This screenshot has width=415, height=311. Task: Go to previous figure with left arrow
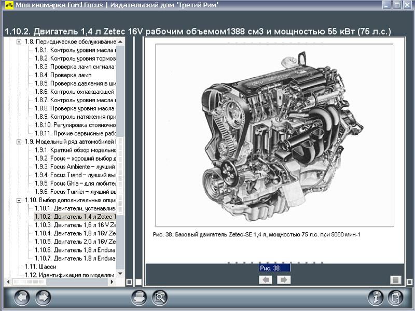[266, 280]
